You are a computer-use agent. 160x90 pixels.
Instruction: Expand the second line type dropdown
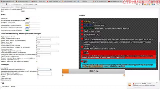[x=47, y=44]
